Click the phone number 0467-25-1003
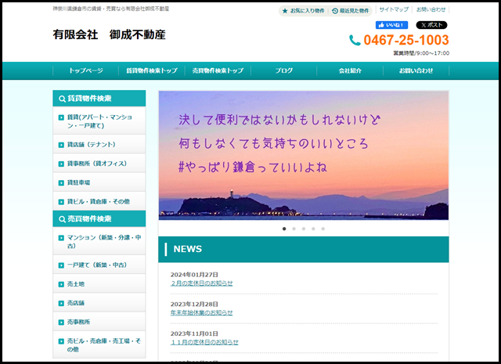 406,40
